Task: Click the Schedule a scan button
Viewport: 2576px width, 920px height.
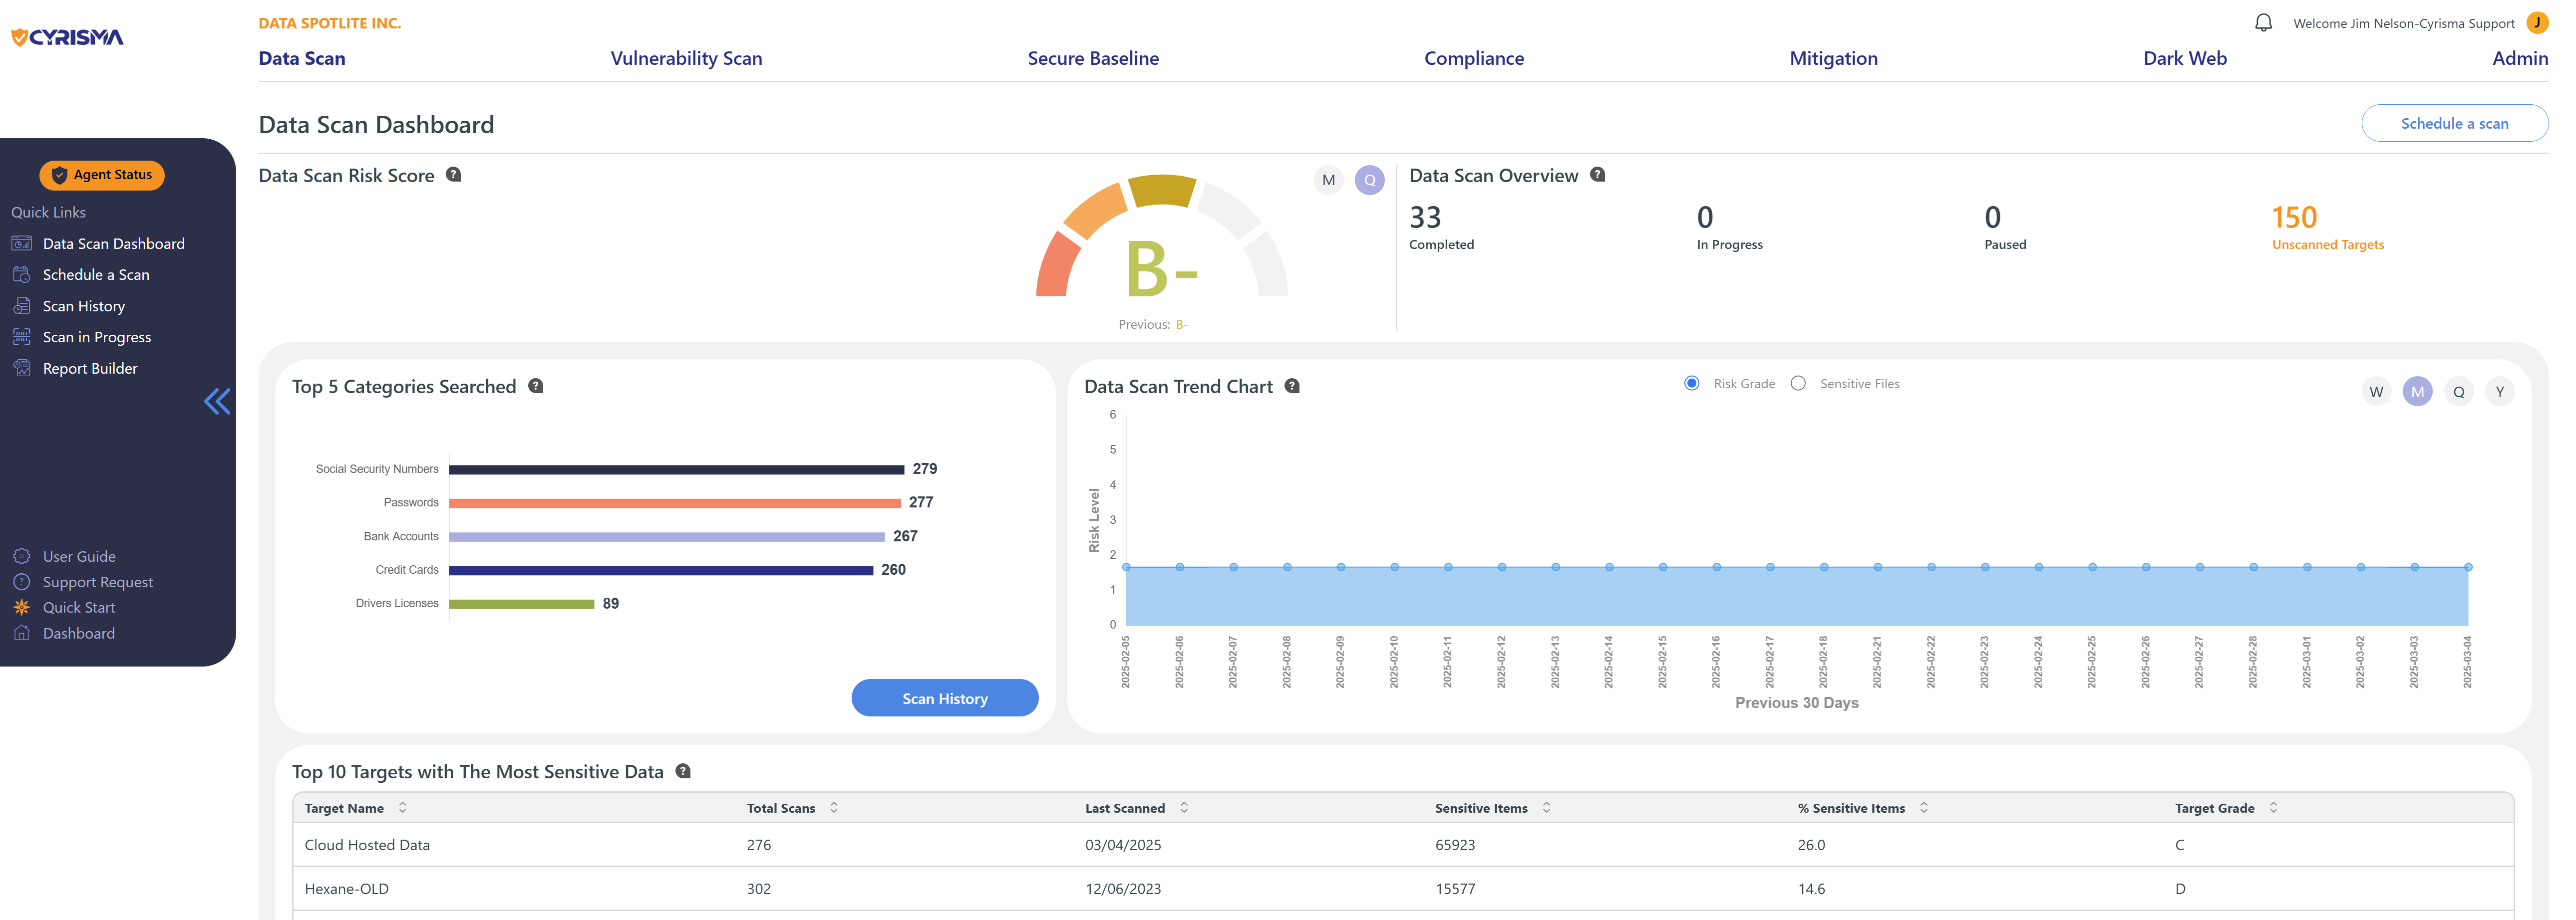Action: tap(2454, 123)
